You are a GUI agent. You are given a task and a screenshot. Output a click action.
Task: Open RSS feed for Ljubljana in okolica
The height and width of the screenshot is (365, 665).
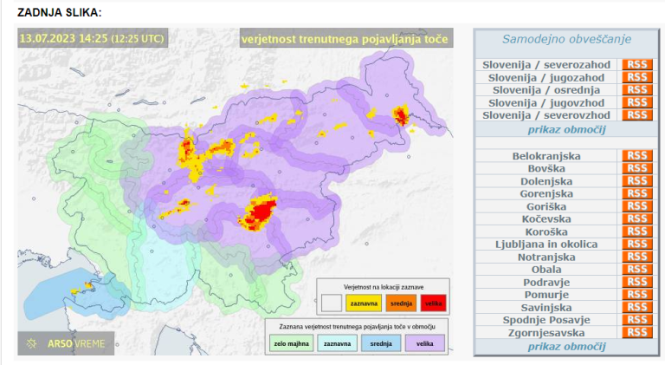coord(636,244)
